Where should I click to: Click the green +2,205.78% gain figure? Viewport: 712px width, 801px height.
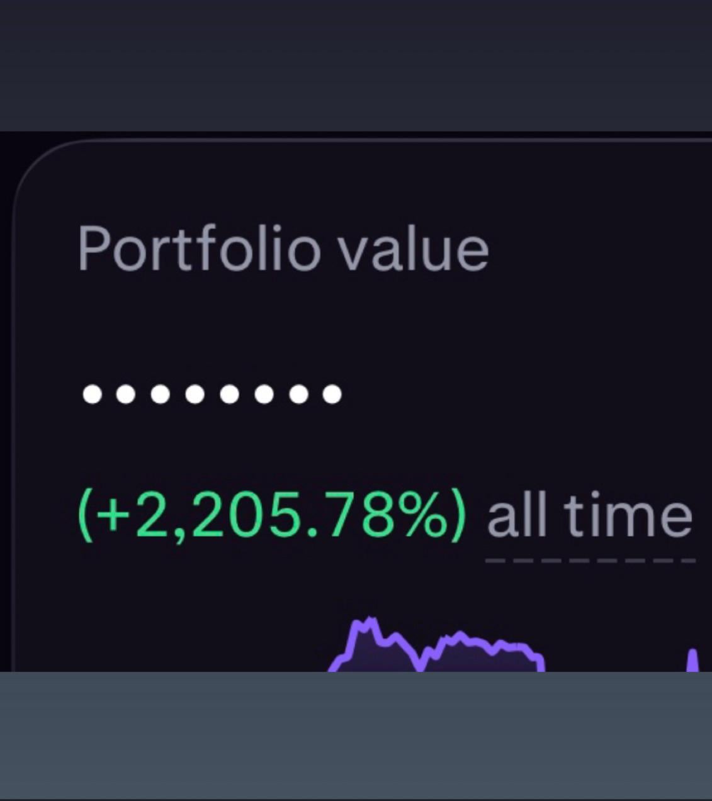[x=272, y=516]
